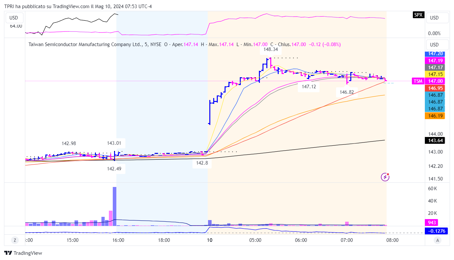The image size is (454, 260).
Task: Click the TradingView logo
Action: 23,253
